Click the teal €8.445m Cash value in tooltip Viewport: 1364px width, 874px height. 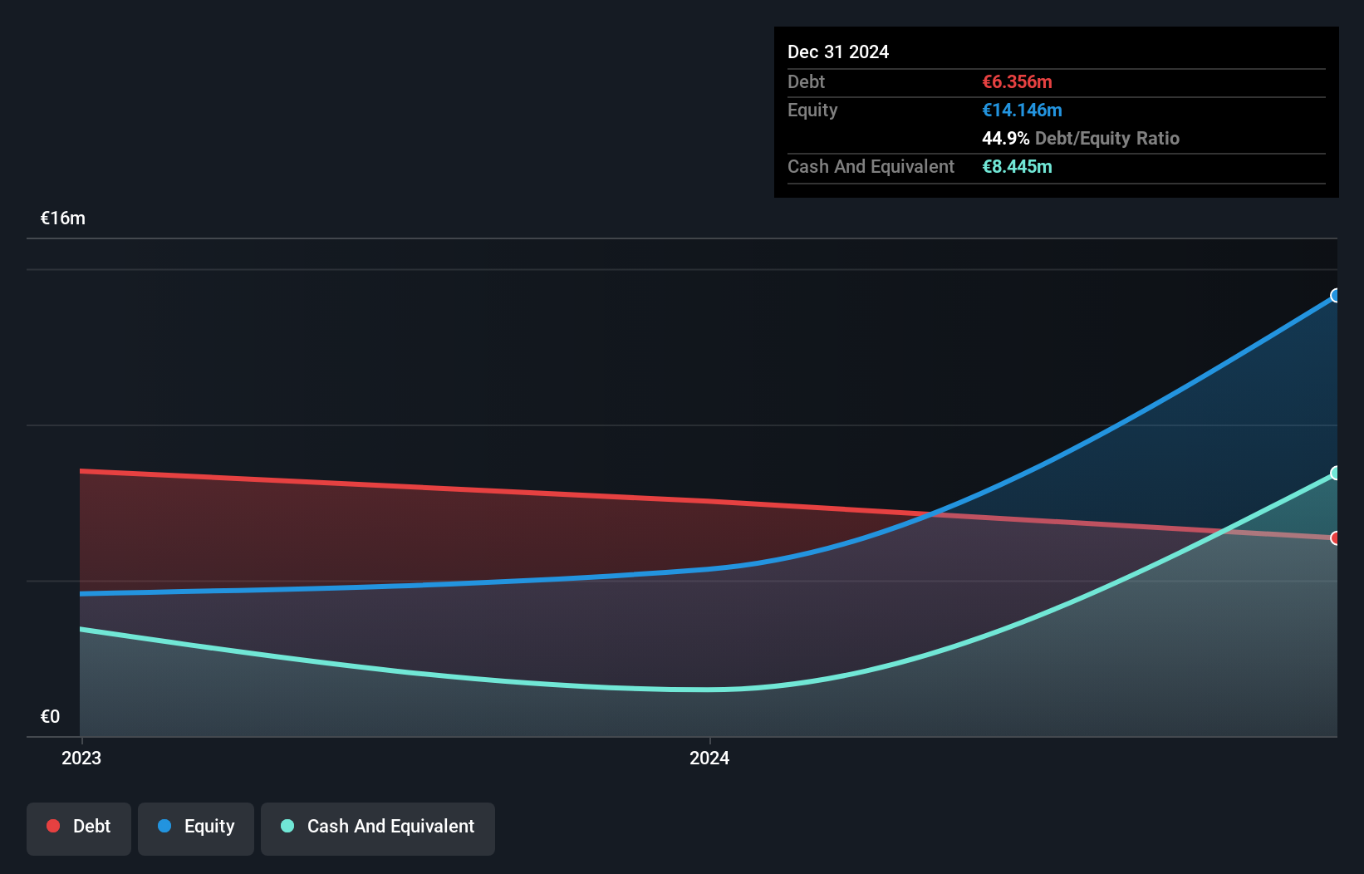(x=1017, y=166)
